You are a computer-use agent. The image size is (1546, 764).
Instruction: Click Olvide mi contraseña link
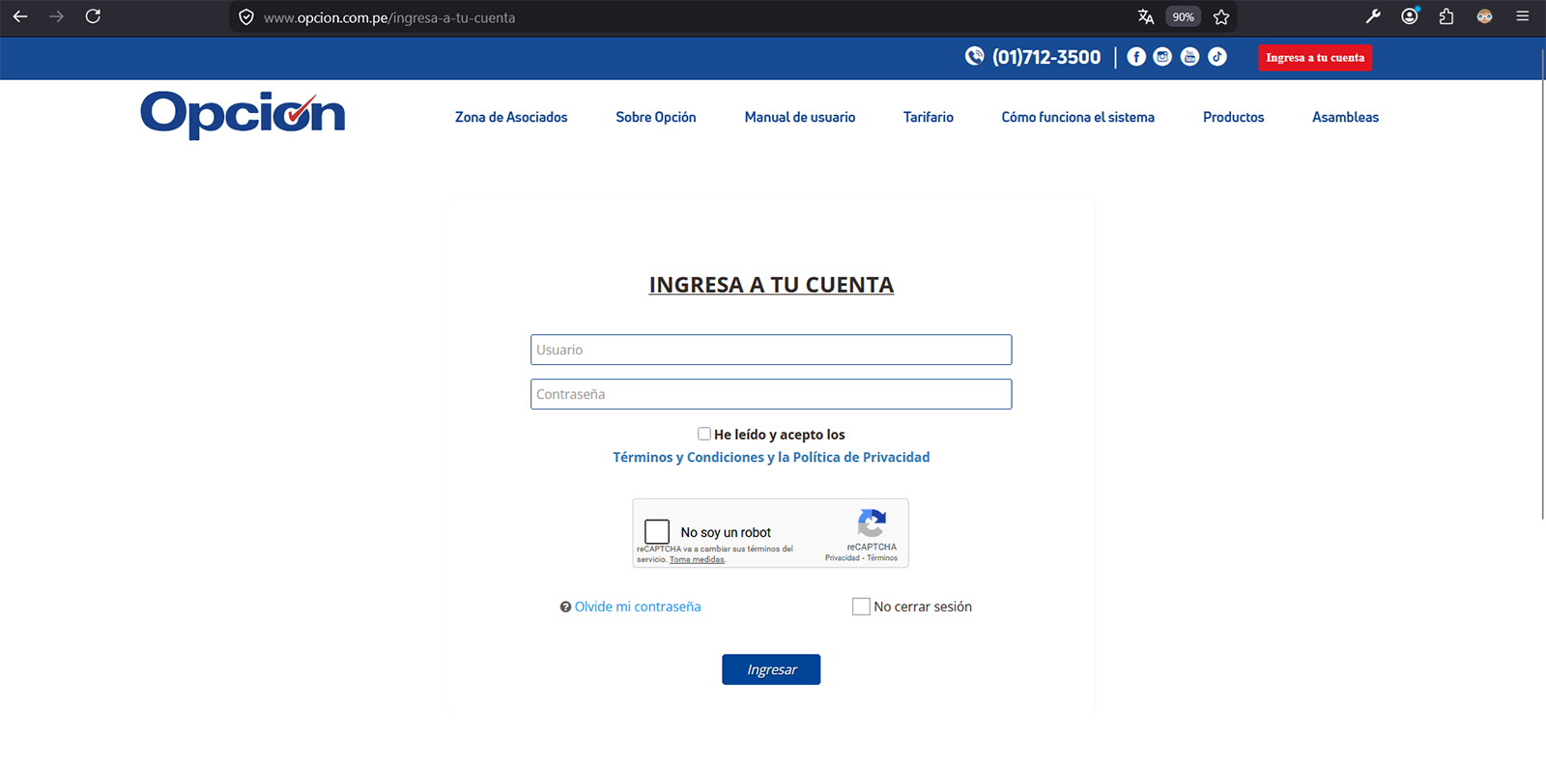click(x=638, y=607)
